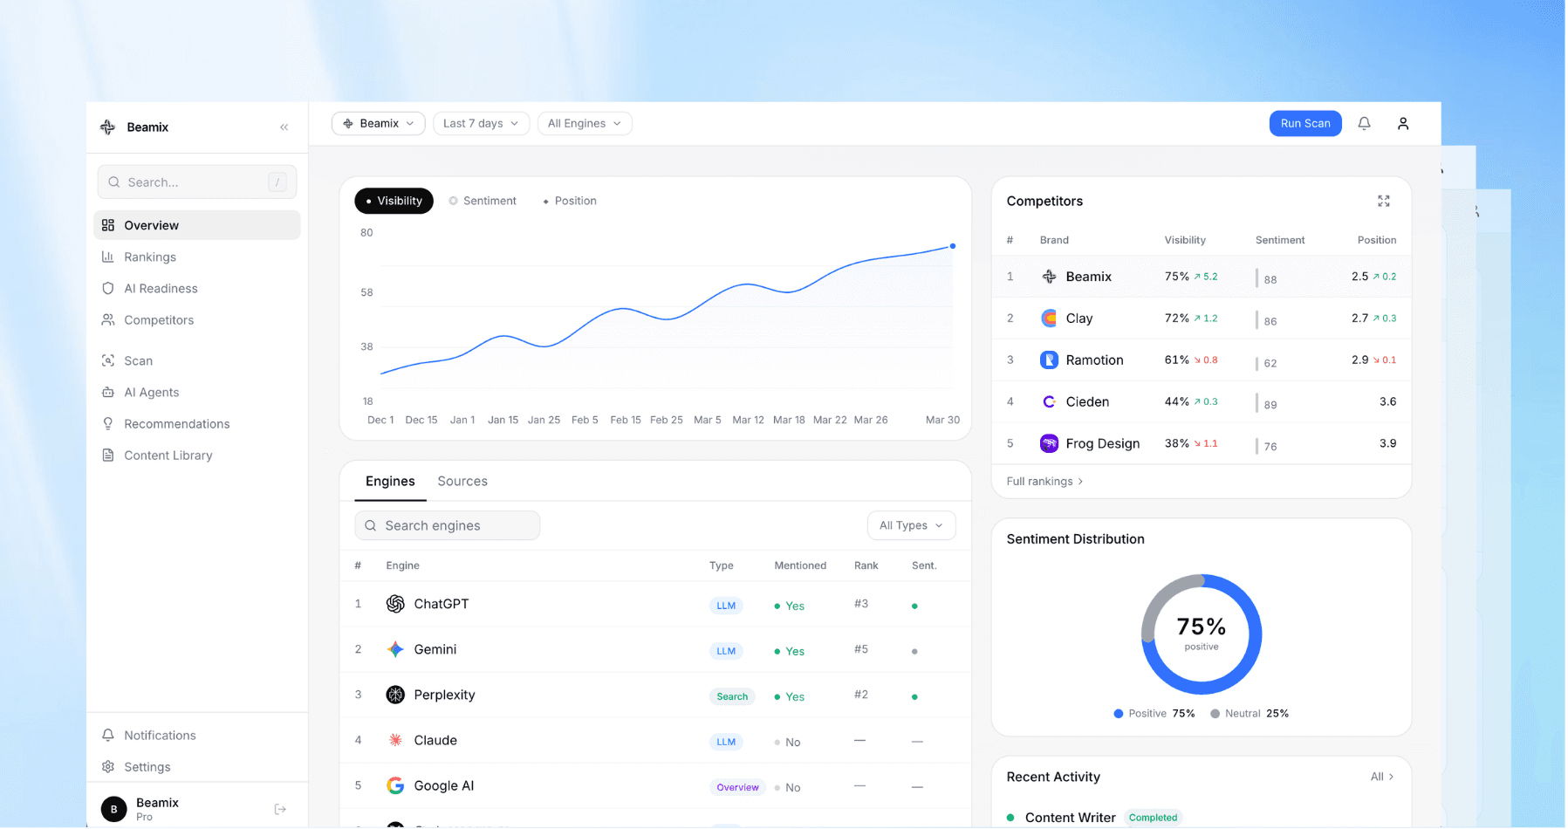Viewport: 1568px width, 829px height.
Task: Open Recommendations in the sidebar
Action: click(197, 424)
